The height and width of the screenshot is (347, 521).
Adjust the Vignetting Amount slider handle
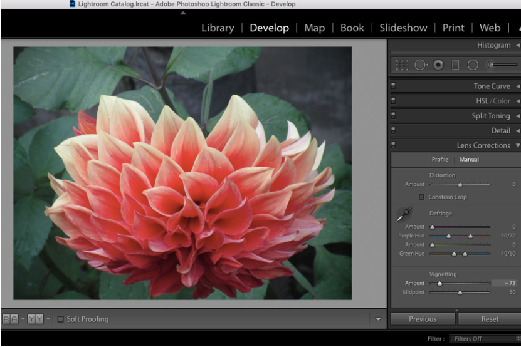tap(439, 283)
